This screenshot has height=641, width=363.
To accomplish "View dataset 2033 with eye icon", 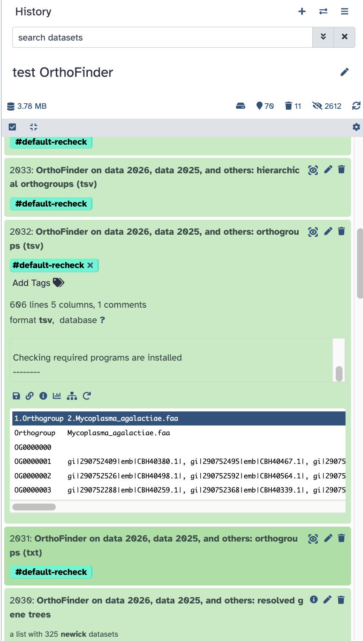I will tap(313, 170).
